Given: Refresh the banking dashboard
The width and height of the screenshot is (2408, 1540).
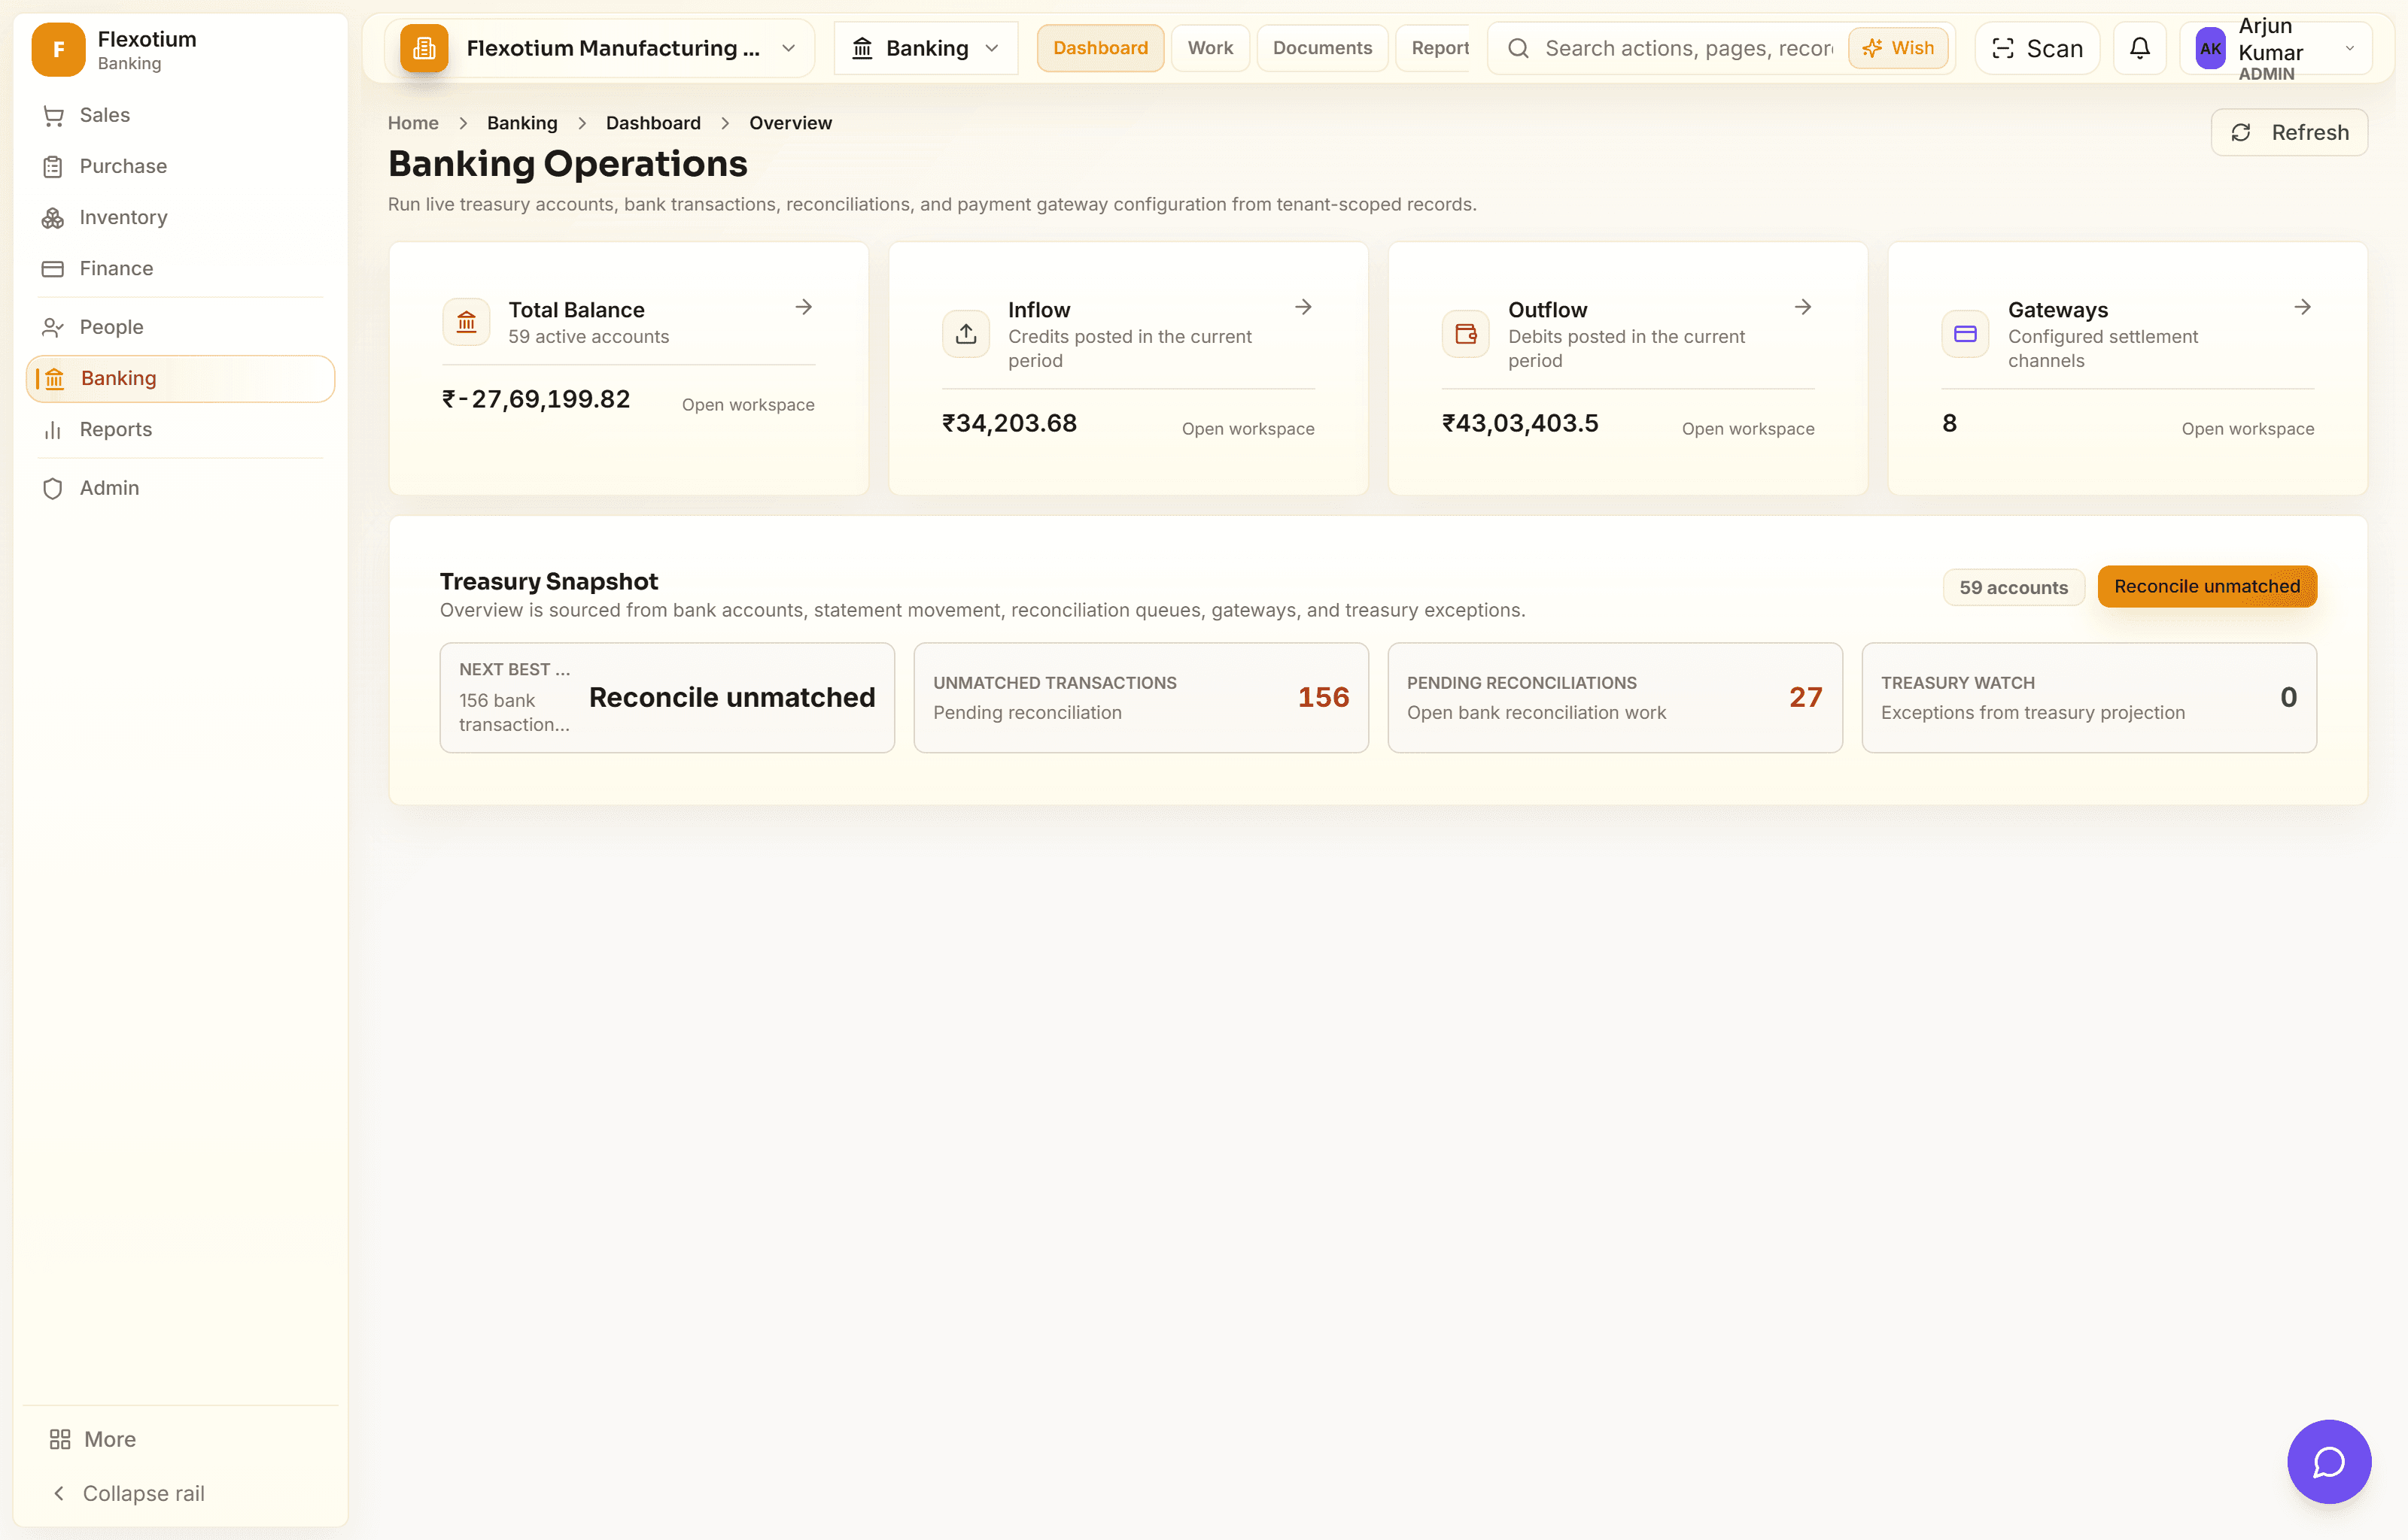Looking at the screenshot, I should coord(2289,132).
